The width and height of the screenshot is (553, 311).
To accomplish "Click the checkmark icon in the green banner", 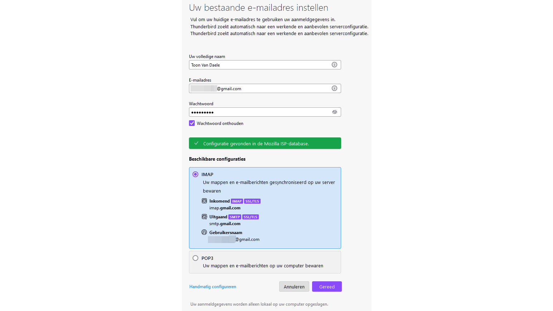I will [x=196, y=143].
